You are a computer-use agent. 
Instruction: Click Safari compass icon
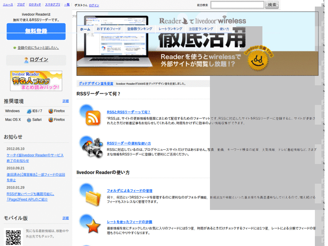tap(29, 120)
